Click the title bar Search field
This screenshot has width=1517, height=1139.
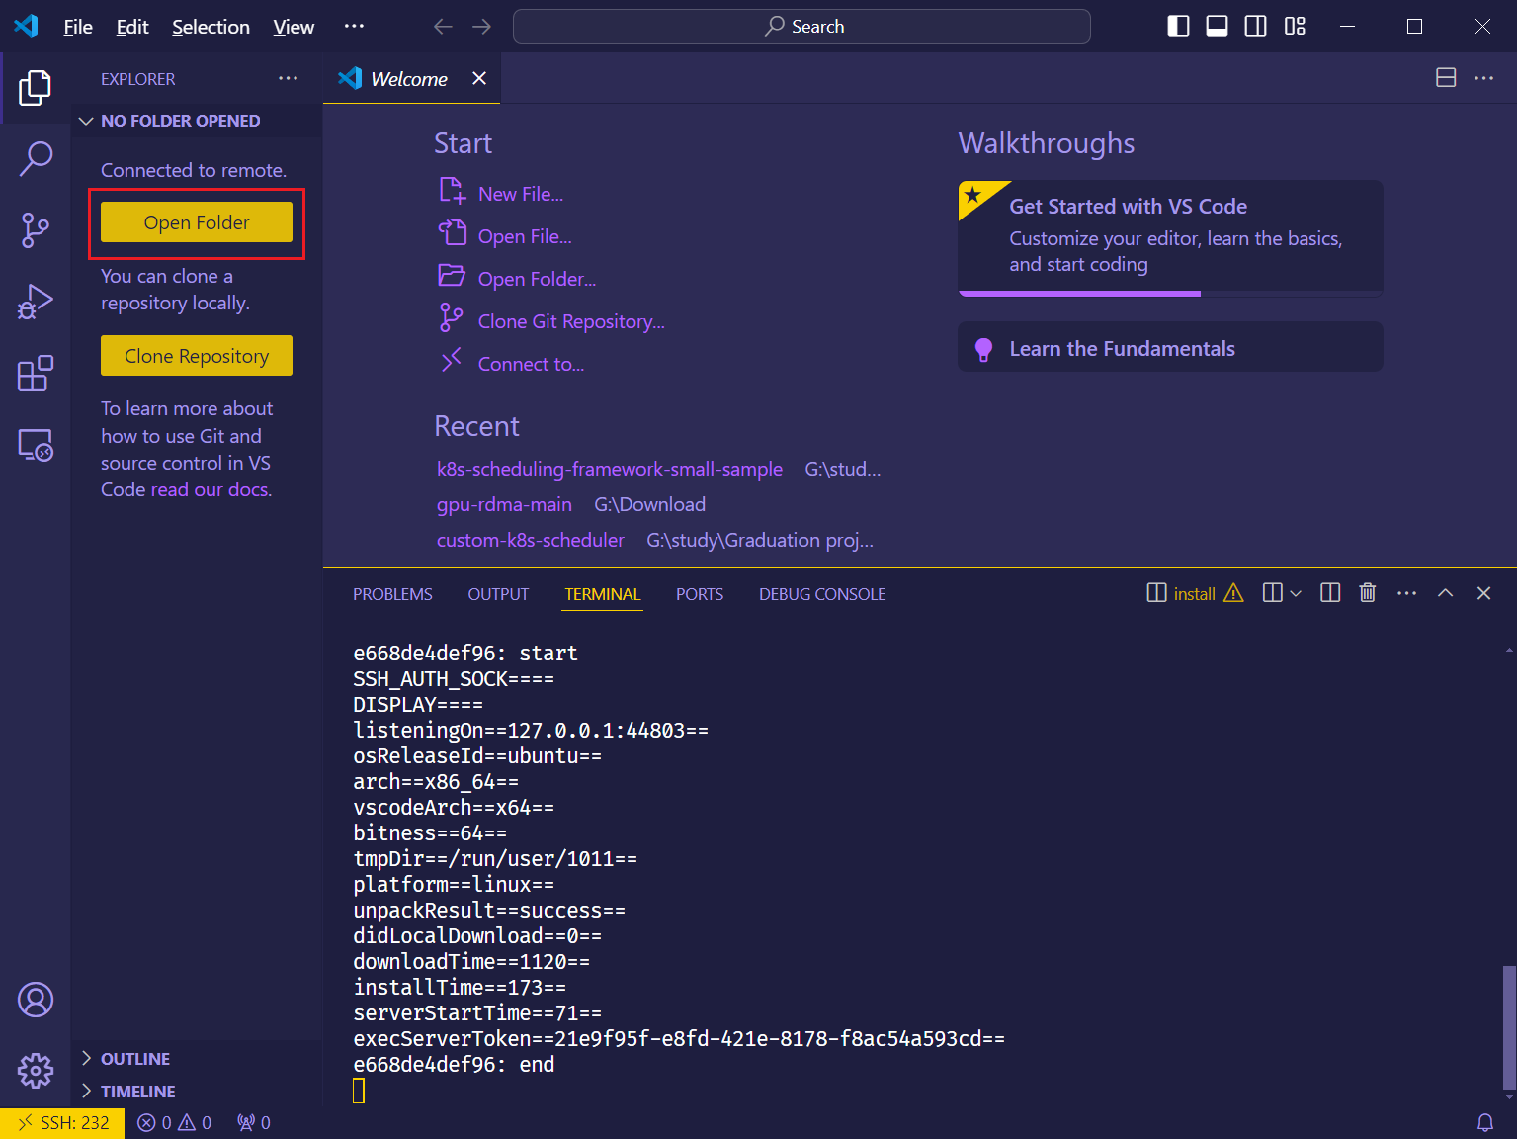click(801, 27)
